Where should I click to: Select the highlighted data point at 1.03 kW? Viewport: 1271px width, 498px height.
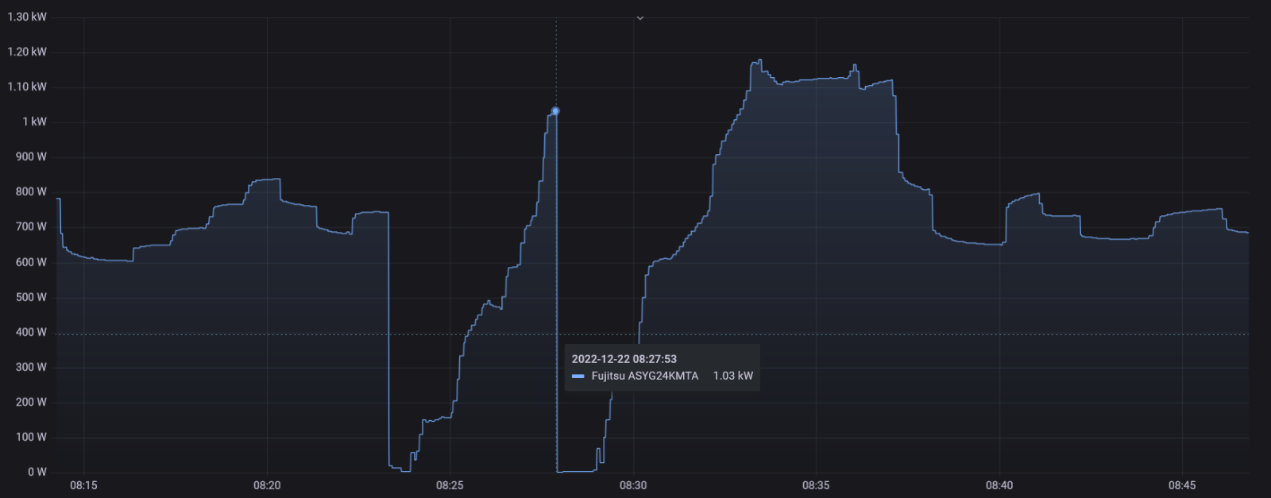556,111
